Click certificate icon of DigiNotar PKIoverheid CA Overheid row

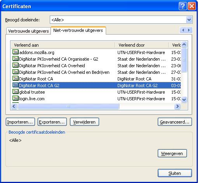tap(16, 65)
